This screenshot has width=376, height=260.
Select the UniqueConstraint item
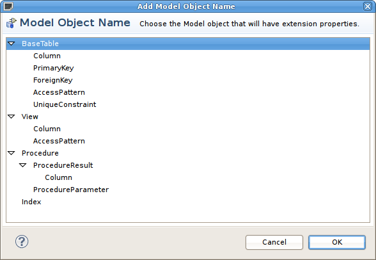(65, 104)
